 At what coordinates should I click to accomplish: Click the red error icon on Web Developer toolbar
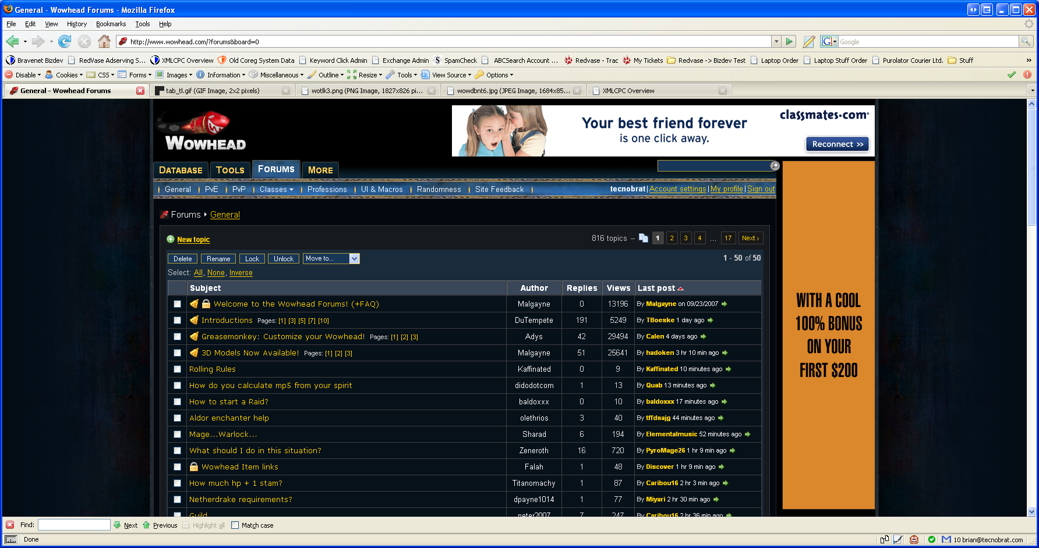point(1027,74)
